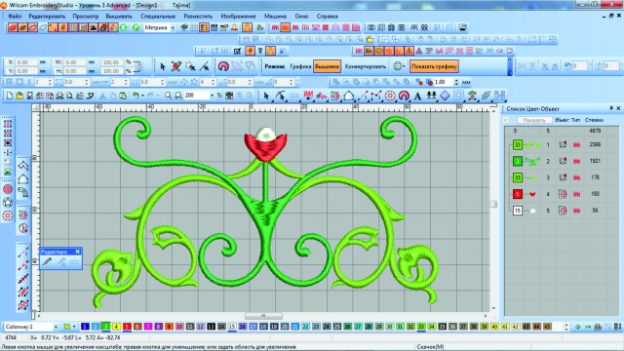Click the star shape tool in left toolbox
624x351 pixels.
8,202
